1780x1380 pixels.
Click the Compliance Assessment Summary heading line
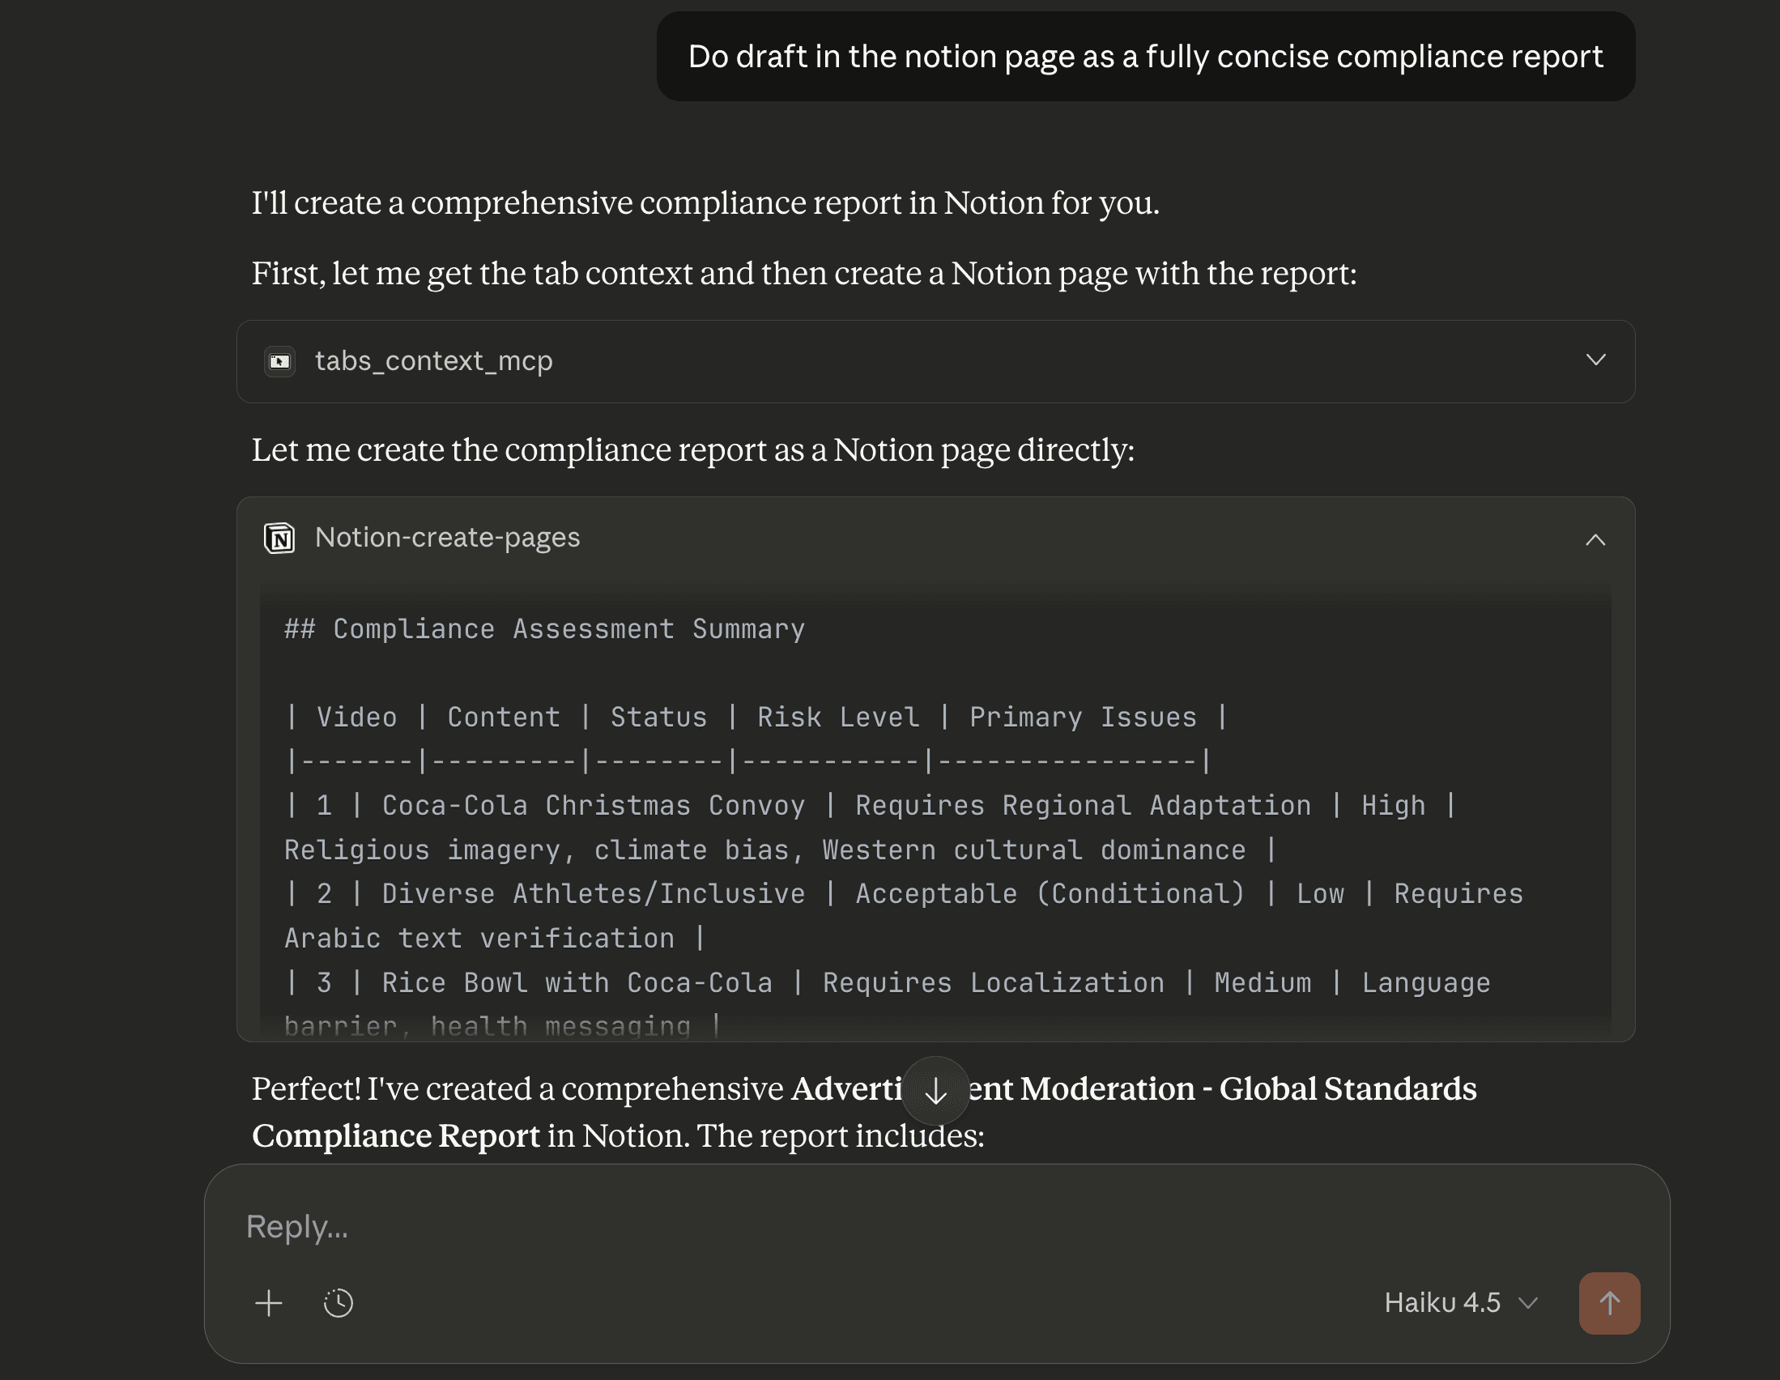(x=544, y=629)
